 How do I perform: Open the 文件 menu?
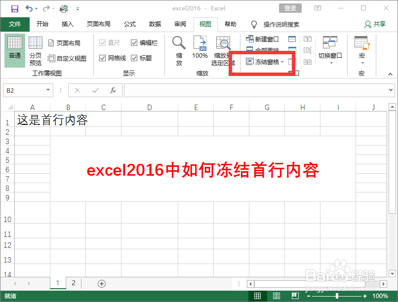(15, 24)
